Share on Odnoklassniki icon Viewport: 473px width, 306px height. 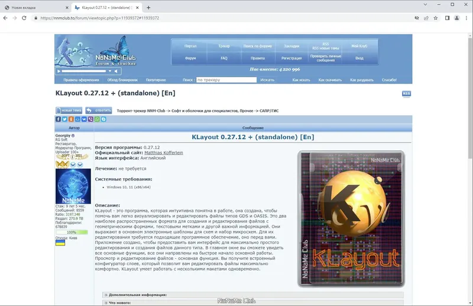(71, 120)
